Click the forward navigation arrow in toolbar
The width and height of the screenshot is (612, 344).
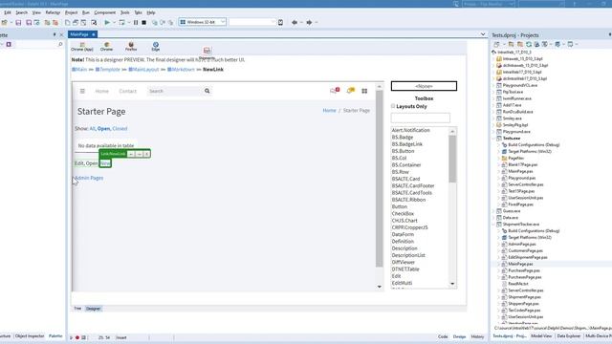(x=309, y=22)
